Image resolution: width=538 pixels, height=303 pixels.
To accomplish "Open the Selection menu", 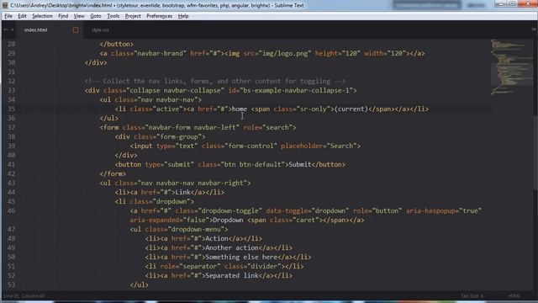I will [42, 16].
